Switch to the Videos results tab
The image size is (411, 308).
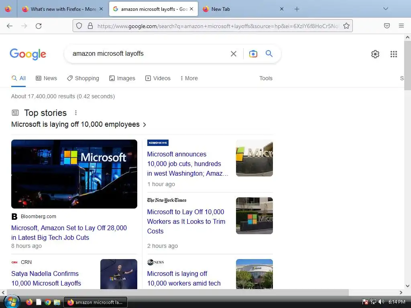158,78
